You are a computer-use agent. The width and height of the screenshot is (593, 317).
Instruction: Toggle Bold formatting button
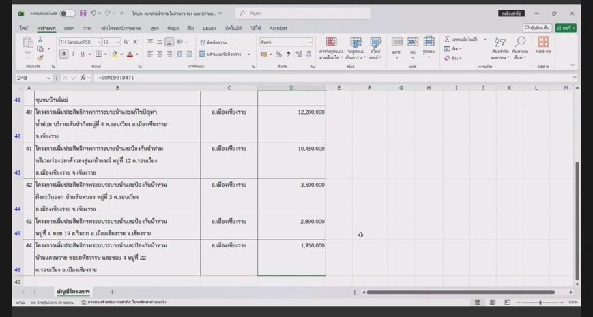[63, 54]
